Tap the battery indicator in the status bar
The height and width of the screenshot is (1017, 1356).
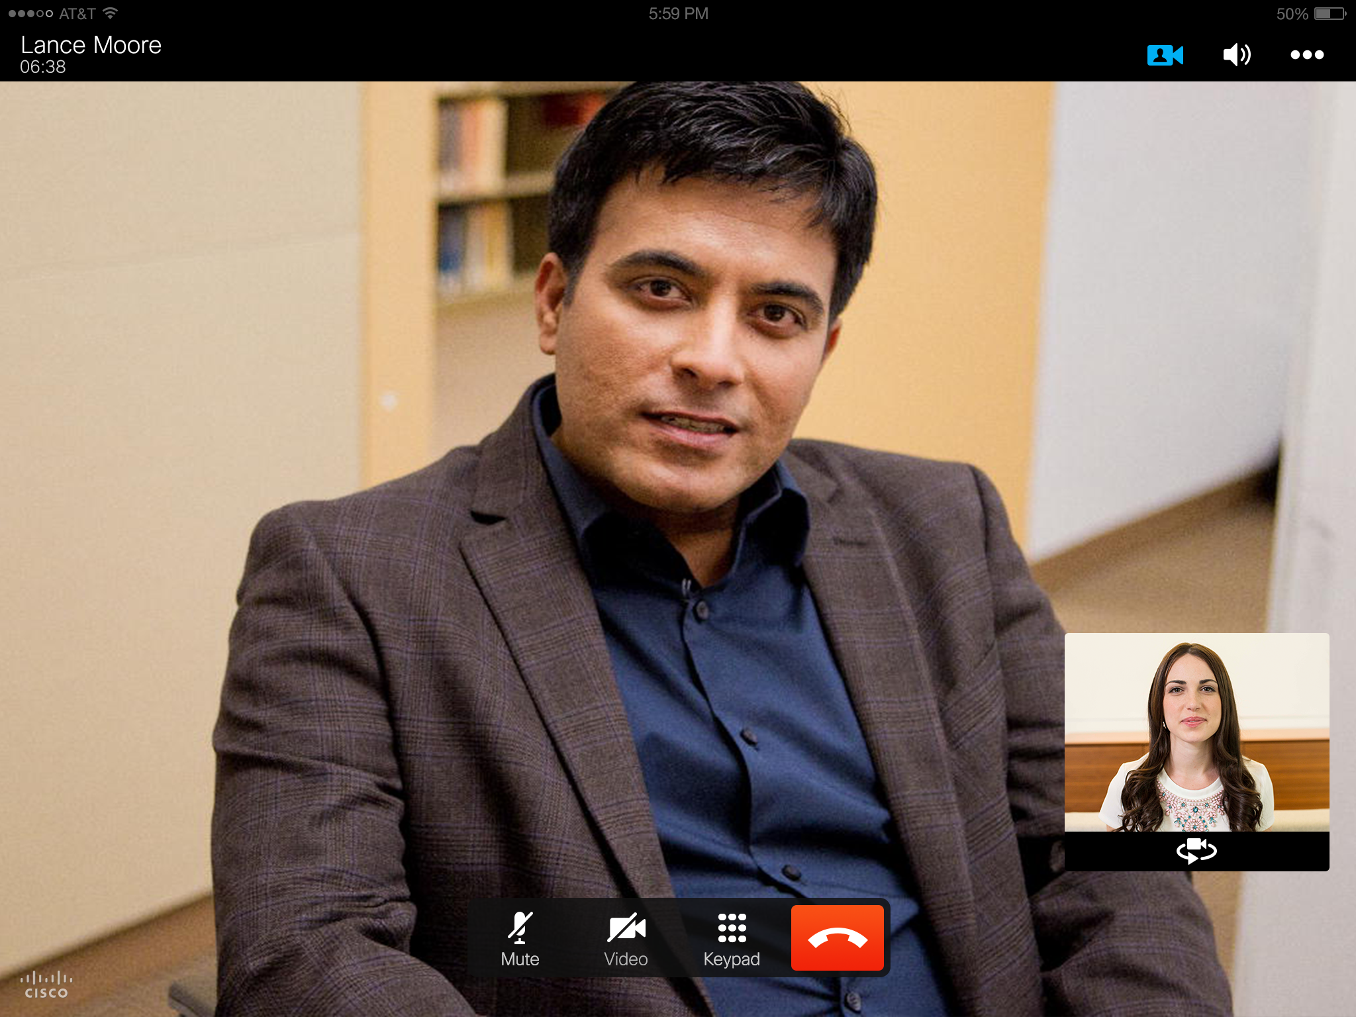coord(1330,13)
